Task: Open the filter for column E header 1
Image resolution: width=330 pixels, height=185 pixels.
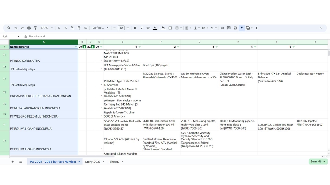Action: point(140,47)
